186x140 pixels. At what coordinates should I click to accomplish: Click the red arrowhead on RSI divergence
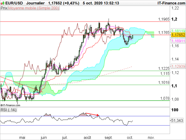coord(98,115)
